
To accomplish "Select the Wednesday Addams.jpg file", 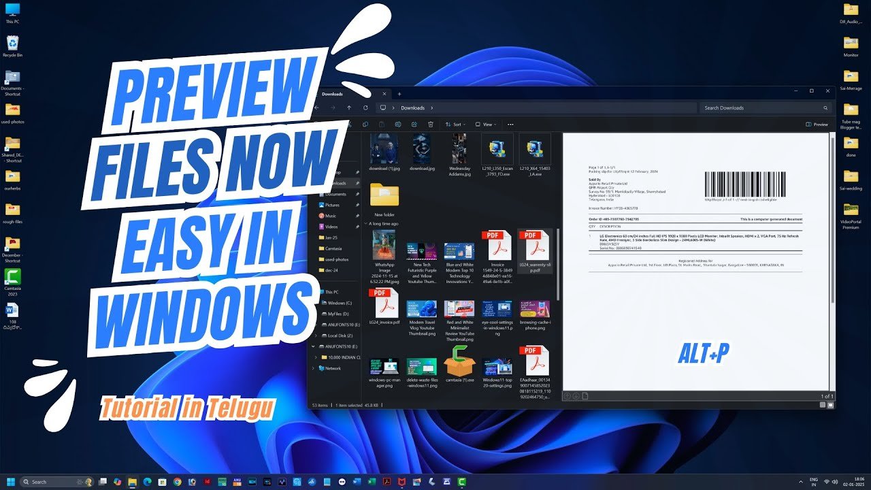I will pyautogui.click(x=459, y=154).
